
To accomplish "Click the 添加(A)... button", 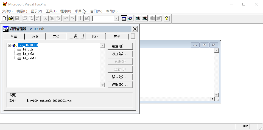I will tap(120, 54).
